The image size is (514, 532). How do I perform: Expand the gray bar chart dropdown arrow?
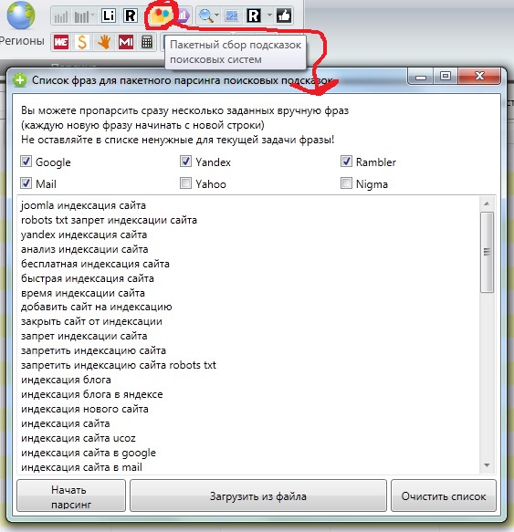coord(93,16)
